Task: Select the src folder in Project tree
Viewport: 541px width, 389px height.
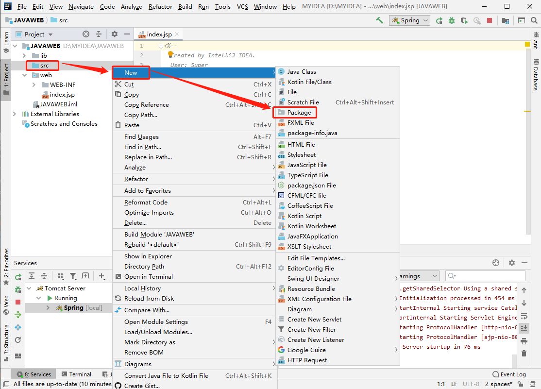Action: (x=44, y=66)
